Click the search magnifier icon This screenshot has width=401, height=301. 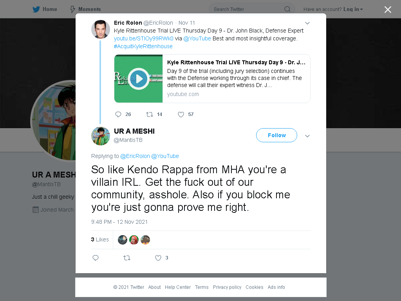287,9
